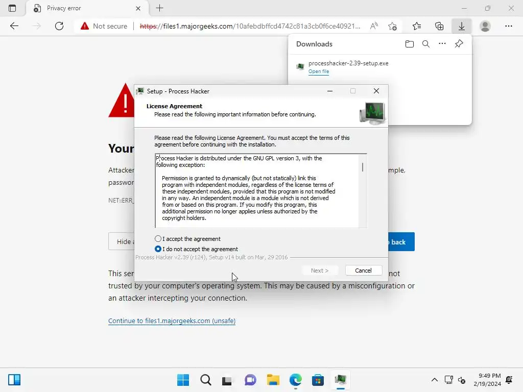Click the processhacker-2.39-setup.exe download entry

pyautogui.click(x=380, y=67)
